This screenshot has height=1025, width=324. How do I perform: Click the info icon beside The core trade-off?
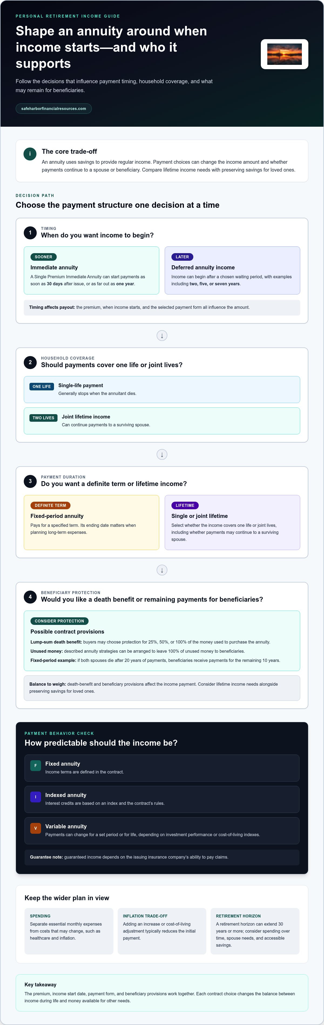[30, 154]
